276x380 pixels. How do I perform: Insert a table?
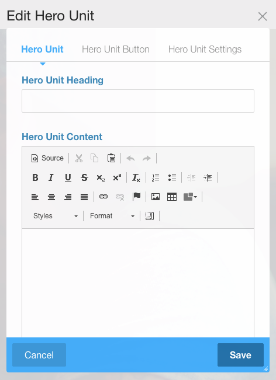pos(172,197)
